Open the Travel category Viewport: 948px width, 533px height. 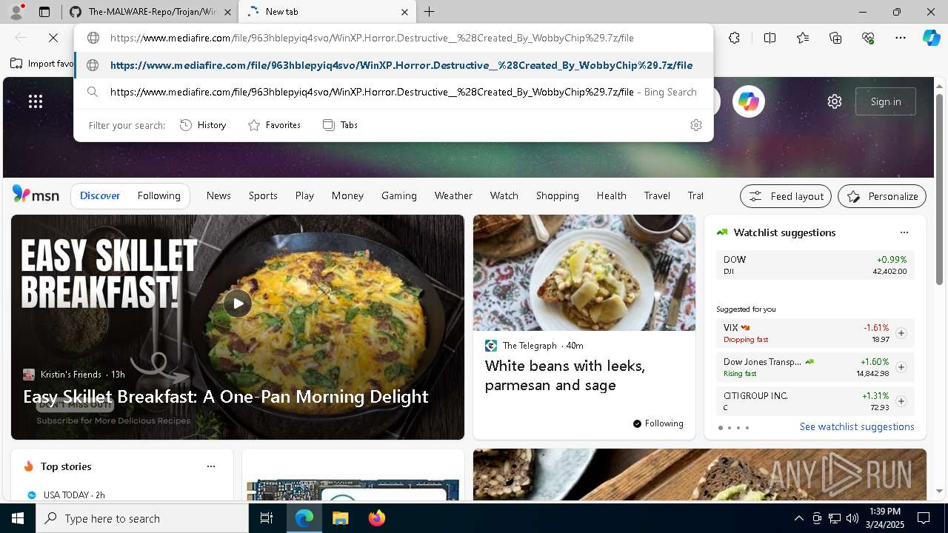pos(657,195)
